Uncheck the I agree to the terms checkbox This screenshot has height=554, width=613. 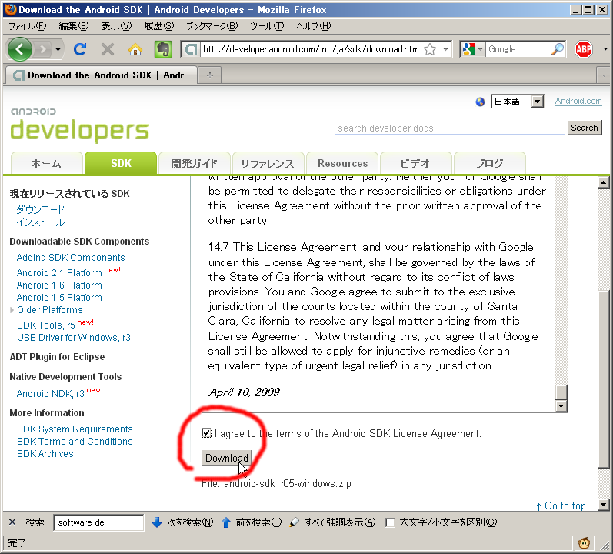206,432
